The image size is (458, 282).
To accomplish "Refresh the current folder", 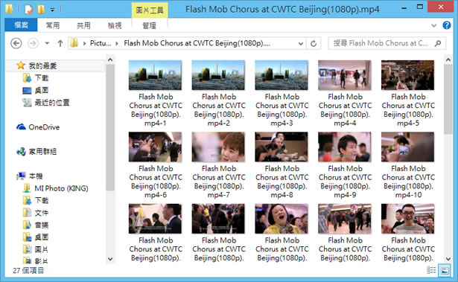I will tap(314, 43).
